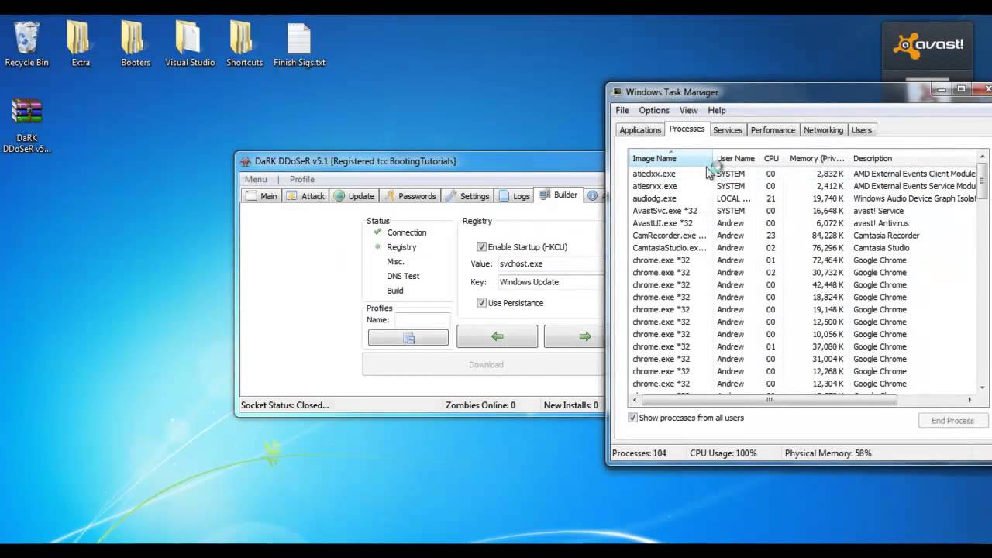The height and width of the screenshot is (558, 992).
Task: Open Task Manager View menu
Action: click(x=688, y=110)
